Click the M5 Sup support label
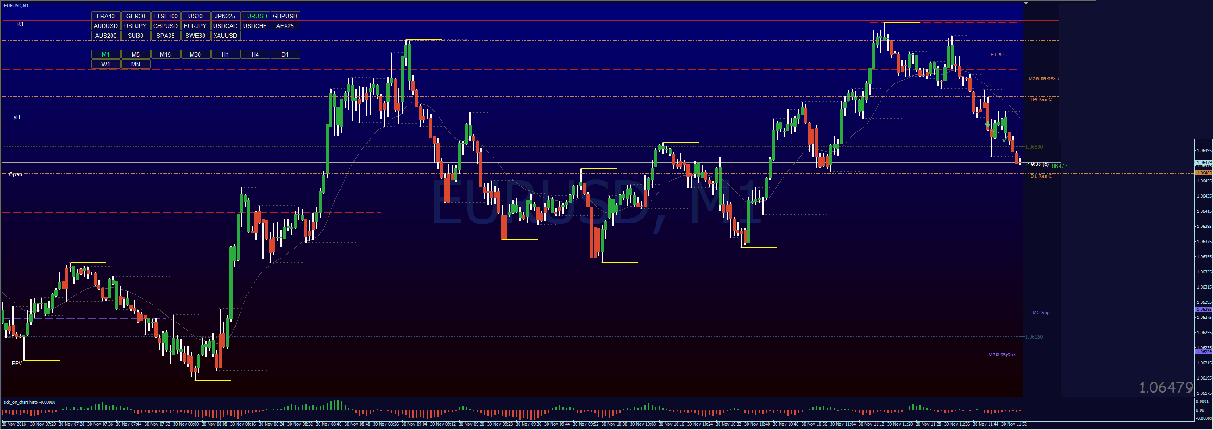This screenshot has height=430, width=1213. click(x=1041, y=313)
